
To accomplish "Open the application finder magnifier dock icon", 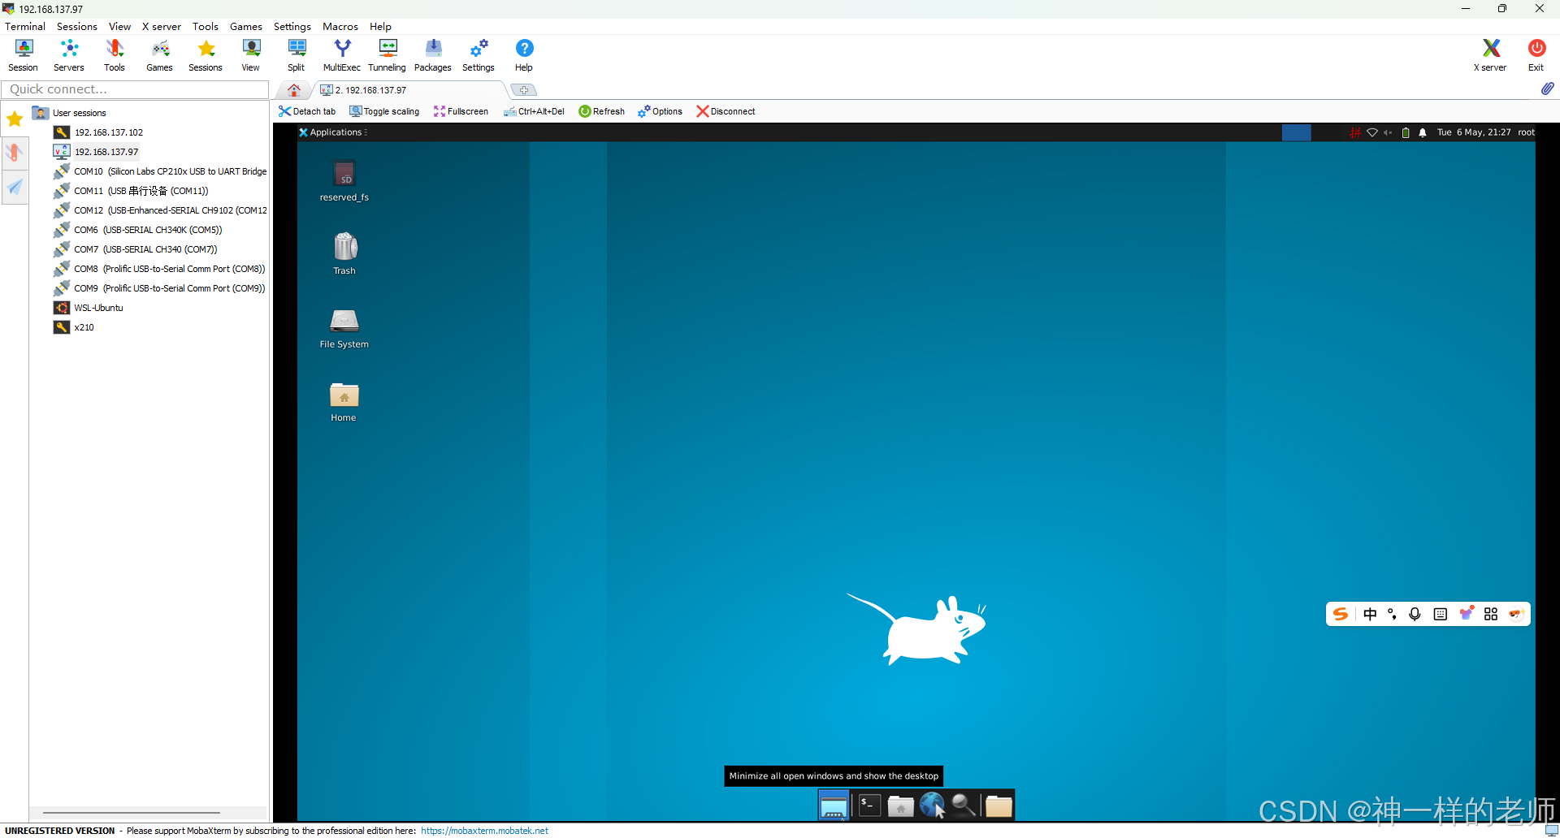I will click(964, 806).
